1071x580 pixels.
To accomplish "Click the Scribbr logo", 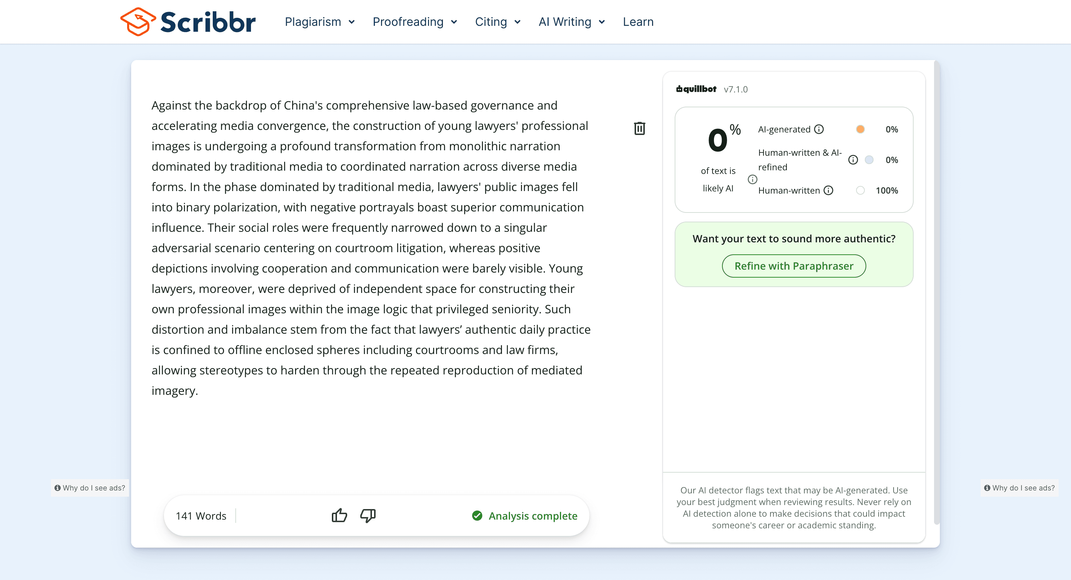I will point(188,21).
